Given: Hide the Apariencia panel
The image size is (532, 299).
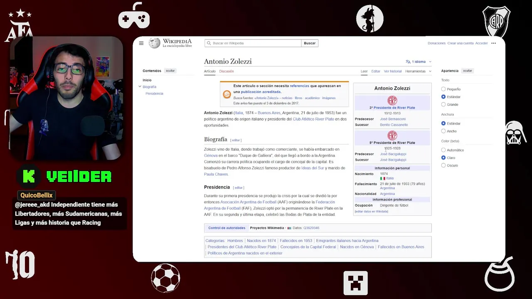Looking at the screenshot, I should (468, 71).
